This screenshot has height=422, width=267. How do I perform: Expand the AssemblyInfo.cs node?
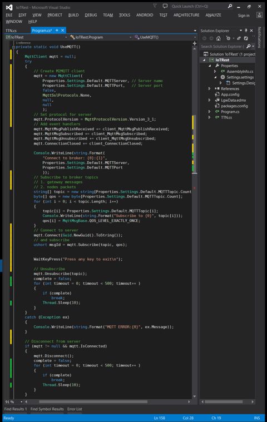[x=215, y=71]
